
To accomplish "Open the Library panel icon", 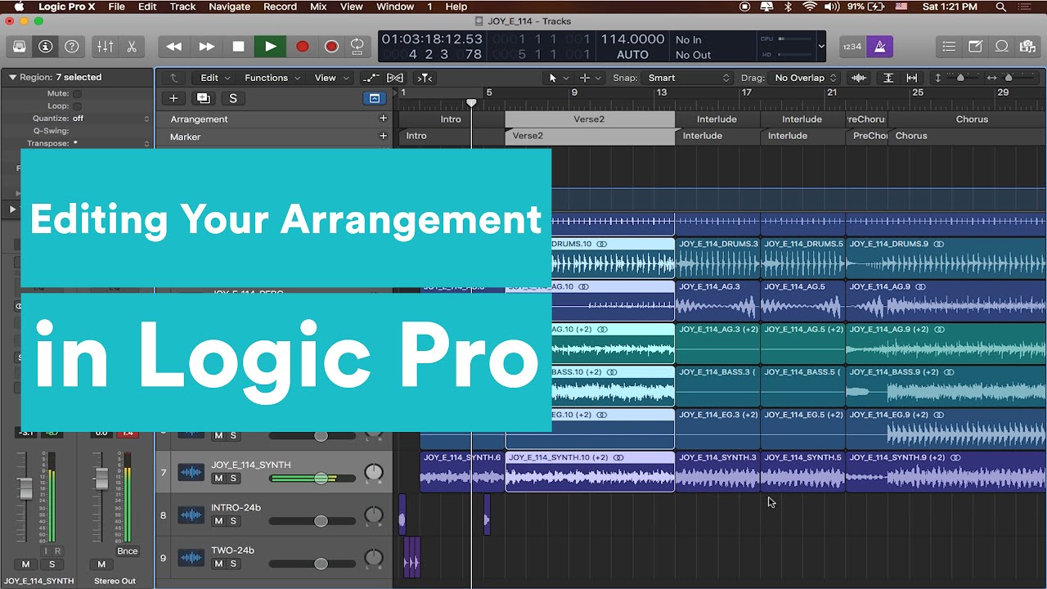I will click(x=19, y=47).
